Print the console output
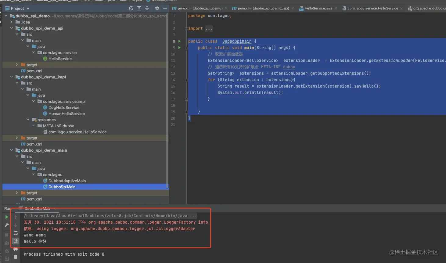 coord(16,249)
